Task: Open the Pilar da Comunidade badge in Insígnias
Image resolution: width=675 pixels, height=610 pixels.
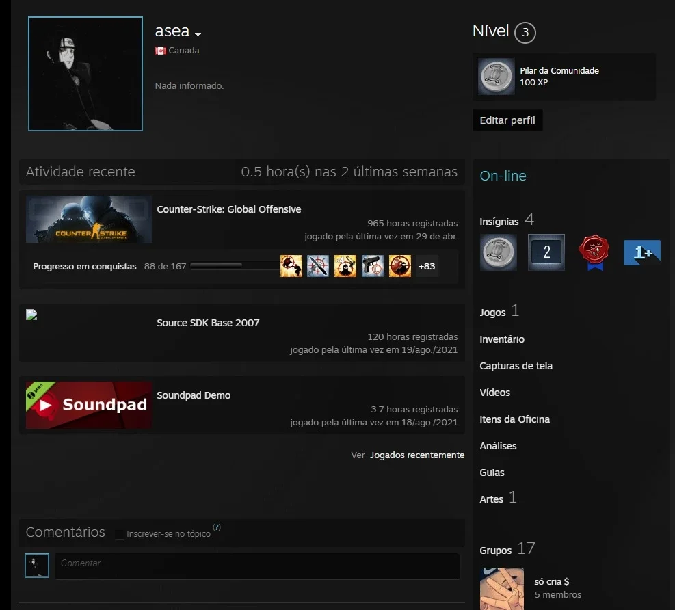Action: tap(498, 252)
